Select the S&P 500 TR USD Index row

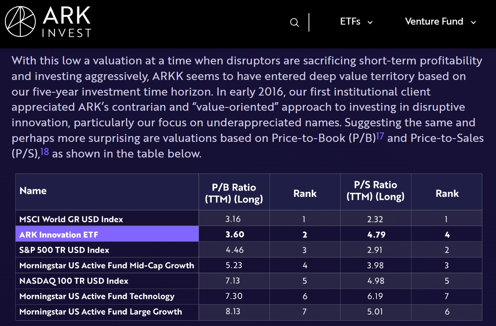tap(64, 250)
